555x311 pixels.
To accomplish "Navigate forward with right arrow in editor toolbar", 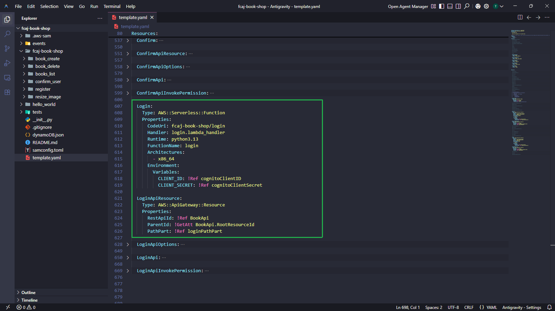I will click(x=538, y=17).
